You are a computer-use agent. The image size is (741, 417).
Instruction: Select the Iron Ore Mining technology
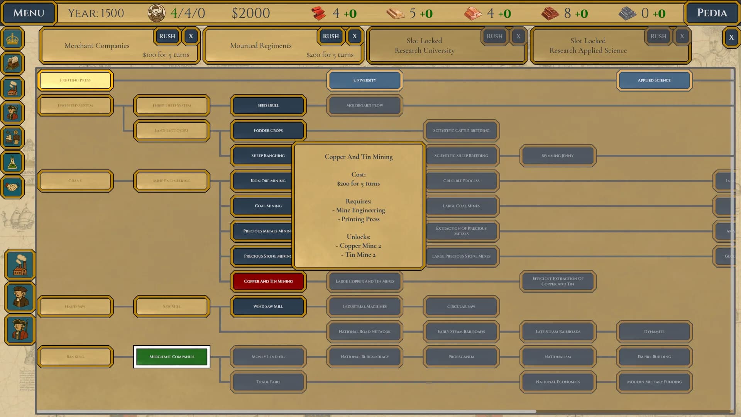tap(262, 181)
